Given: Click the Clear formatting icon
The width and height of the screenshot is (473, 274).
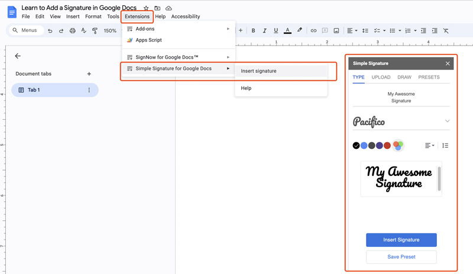Looking at the screenshot, I should [446, 31].
